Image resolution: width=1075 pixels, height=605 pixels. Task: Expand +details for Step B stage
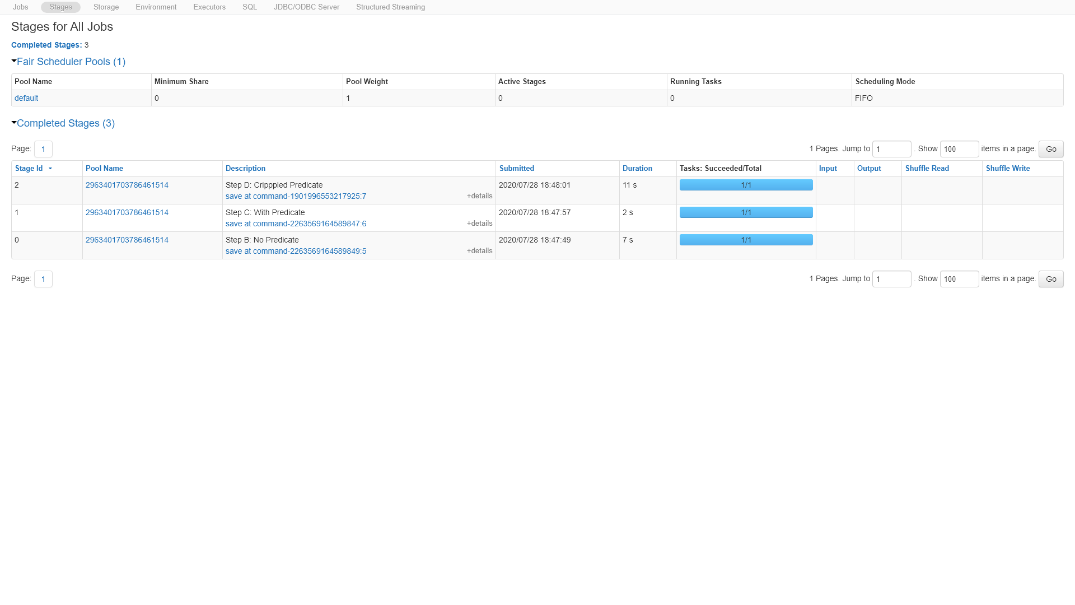pos(480,251)
